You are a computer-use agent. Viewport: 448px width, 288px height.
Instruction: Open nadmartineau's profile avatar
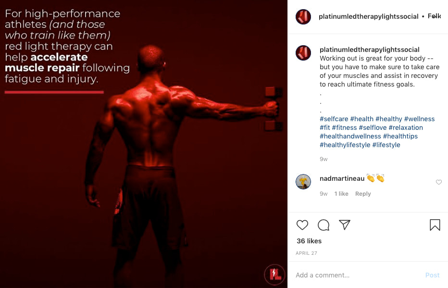coord(303,182)
